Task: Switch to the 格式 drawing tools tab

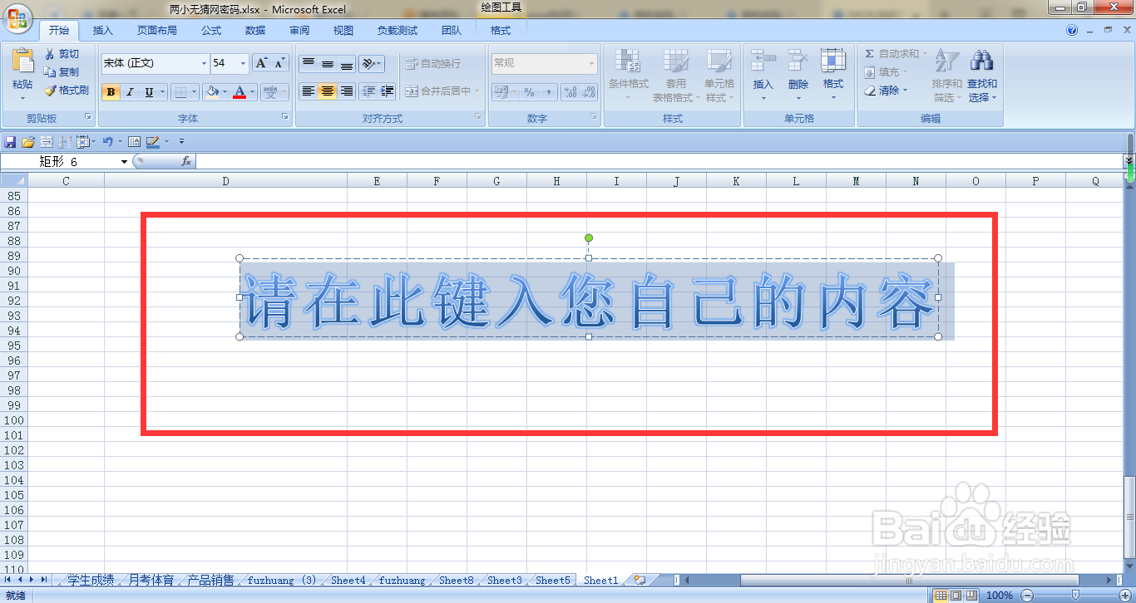Action: pyautogui.click(x=500, y=30)
